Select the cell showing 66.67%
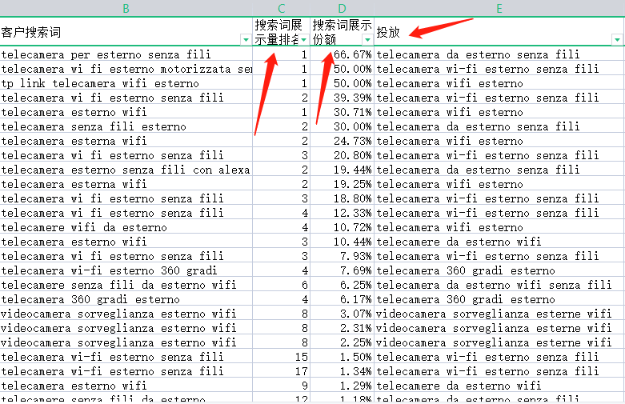Viewport: 625px width, 404px height. [x=342, y=54]
